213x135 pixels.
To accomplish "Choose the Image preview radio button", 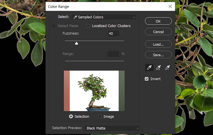I will click(100, 116).
